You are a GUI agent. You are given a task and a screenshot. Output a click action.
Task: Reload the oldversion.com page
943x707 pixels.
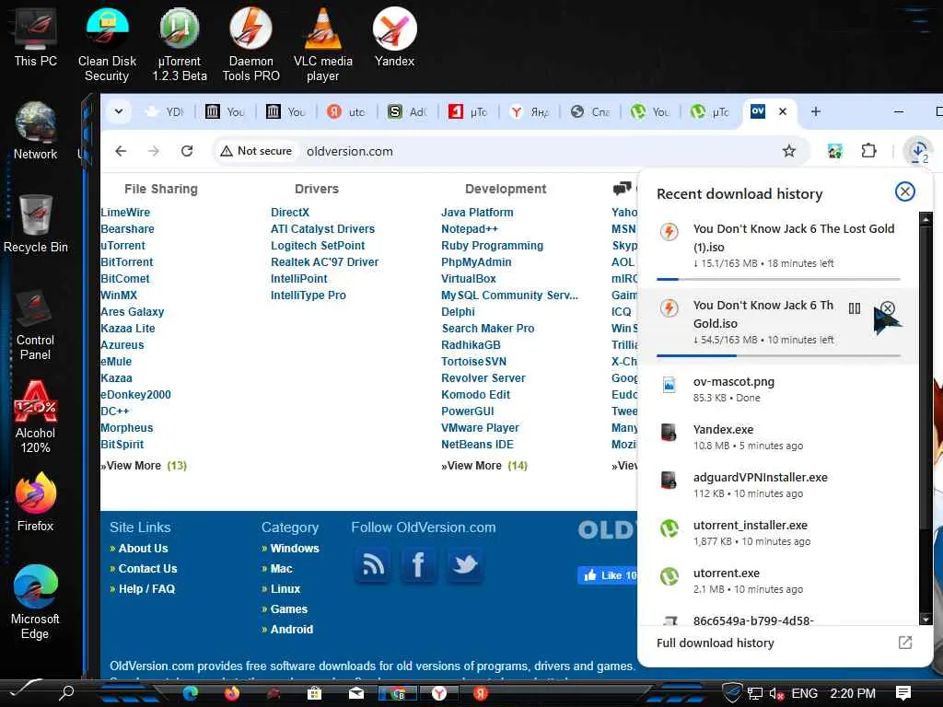point(187,151)
